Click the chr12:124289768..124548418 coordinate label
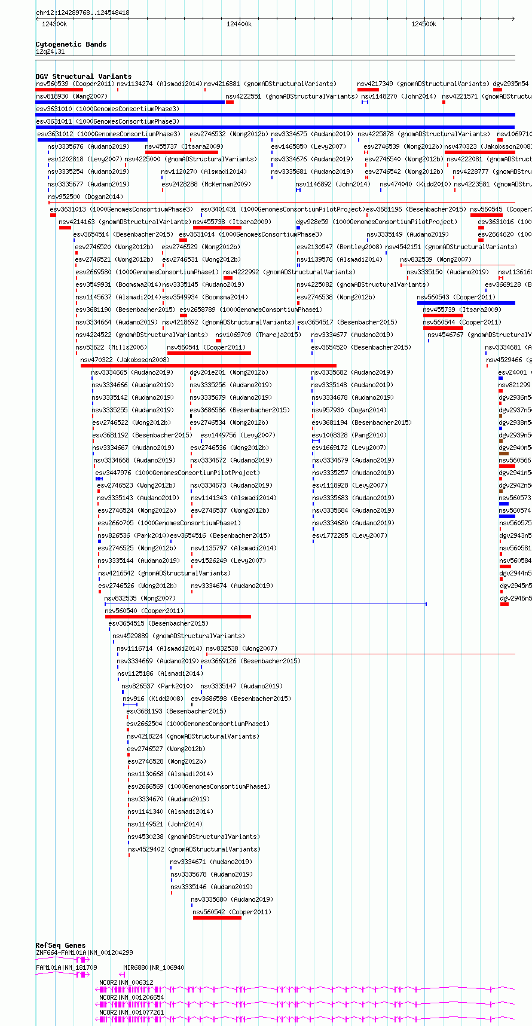Screen dimensions: 532x1026 82,13
